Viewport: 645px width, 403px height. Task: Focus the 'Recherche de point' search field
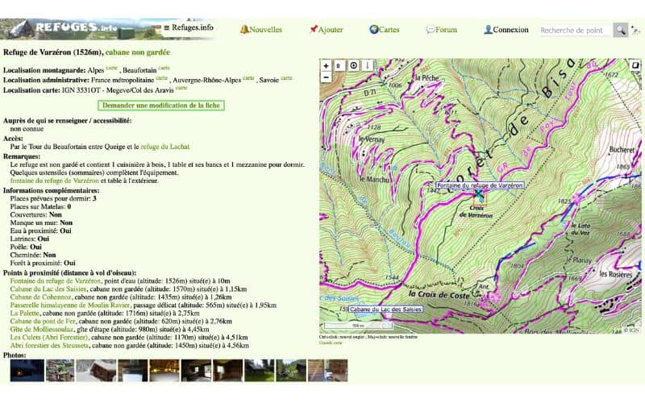(x=572, y=30)
